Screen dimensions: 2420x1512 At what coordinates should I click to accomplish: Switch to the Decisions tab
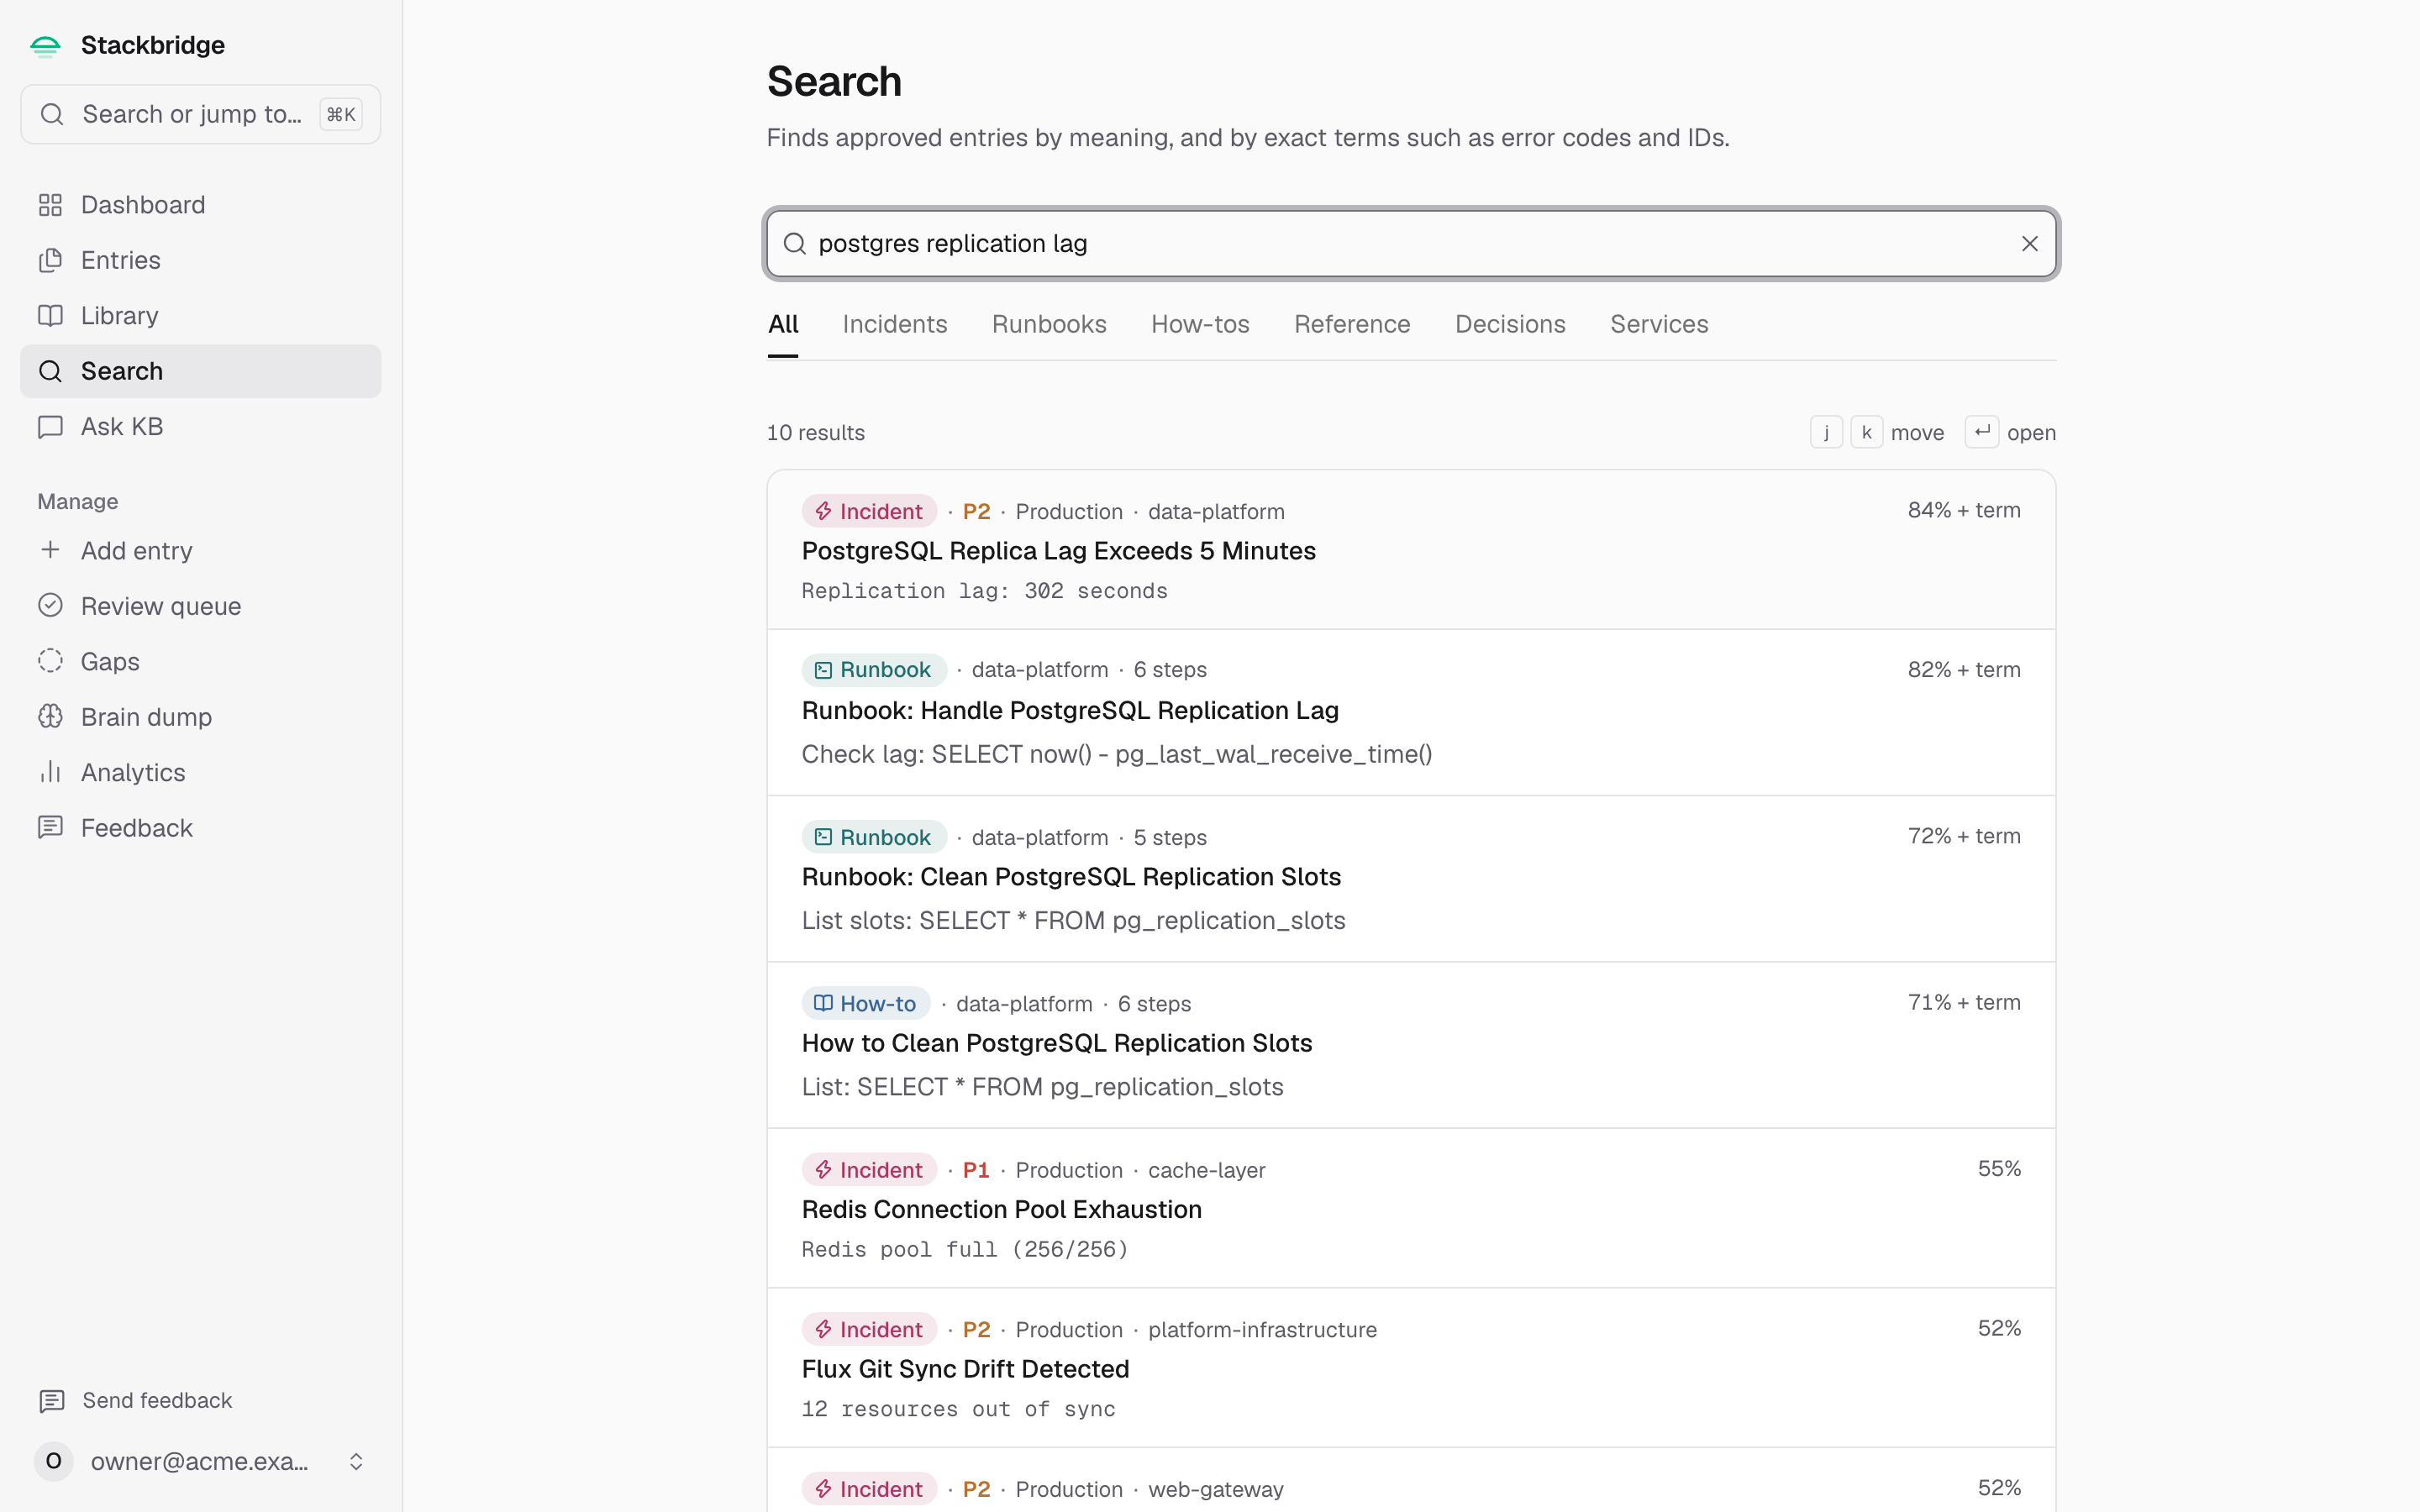point(1510,324)
